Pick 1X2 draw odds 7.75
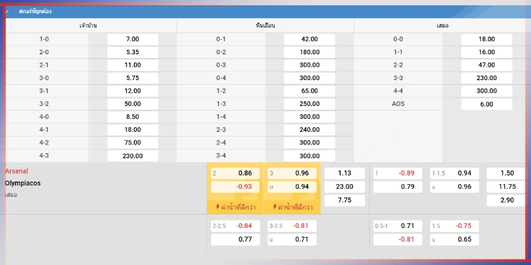The height and width of the screenshot is (265, 531). click(344, 200)
